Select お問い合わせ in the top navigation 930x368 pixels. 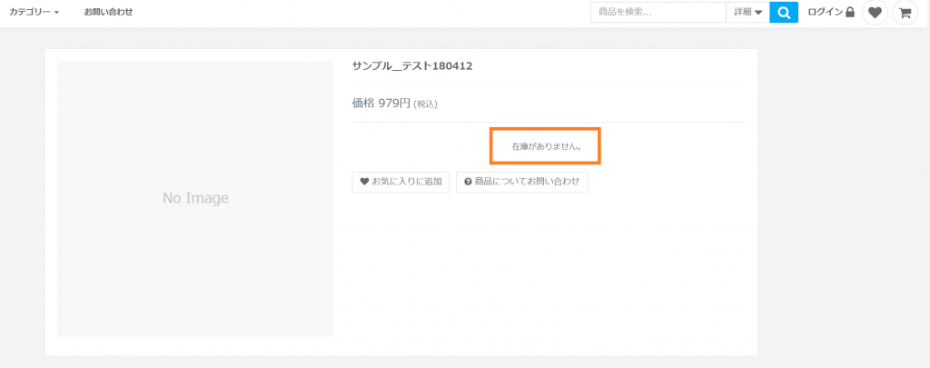(108, 13)
